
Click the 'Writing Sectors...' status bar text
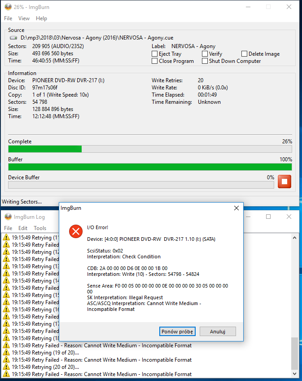pyautogui.click(x=22, y=202)
